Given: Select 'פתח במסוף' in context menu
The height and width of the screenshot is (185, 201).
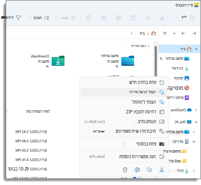Looking at the screenshot, I should point(124,144).
